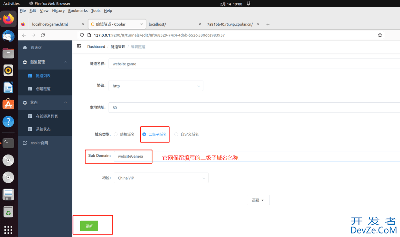The image size is (400, 237).
Task: Show Applications grid in the dock
Action: 9,230
